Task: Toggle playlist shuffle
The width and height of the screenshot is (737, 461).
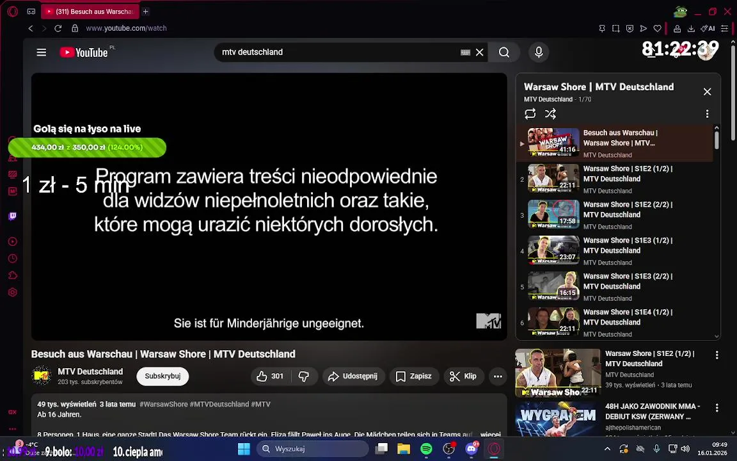Action: click(x=550, y=114)
